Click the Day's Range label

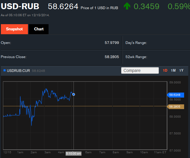pyautogui.click(x=136, y=43)
